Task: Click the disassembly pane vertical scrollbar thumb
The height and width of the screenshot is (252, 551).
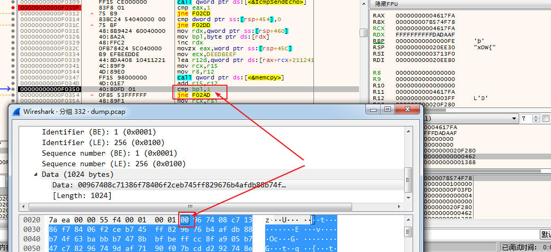Action: (363, 33)
